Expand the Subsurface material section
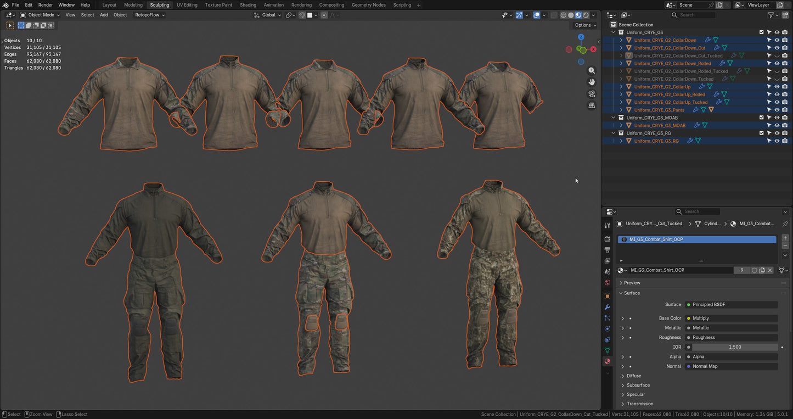Screen dimensions: 793x419 coord(638,385)
